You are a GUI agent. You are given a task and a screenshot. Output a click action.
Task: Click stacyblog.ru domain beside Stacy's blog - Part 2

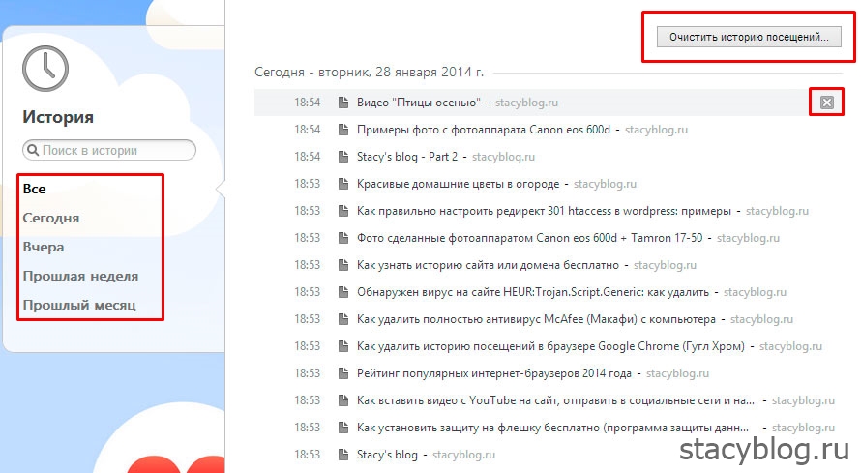[503, 157]
